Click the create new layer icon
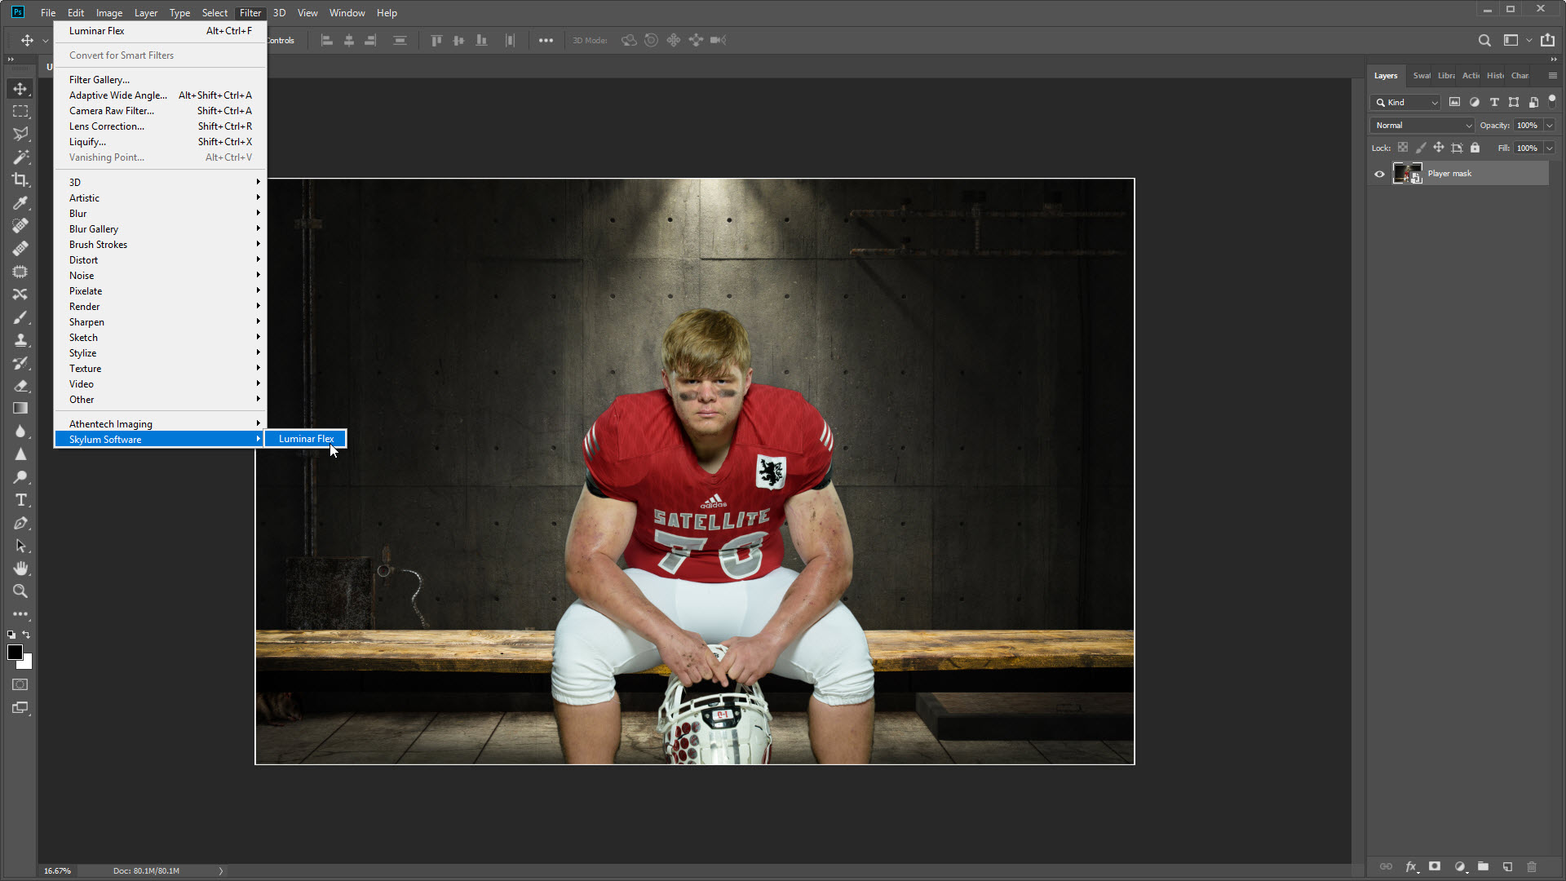This screenshot has height=881, width=1566. pos(1507,866)
